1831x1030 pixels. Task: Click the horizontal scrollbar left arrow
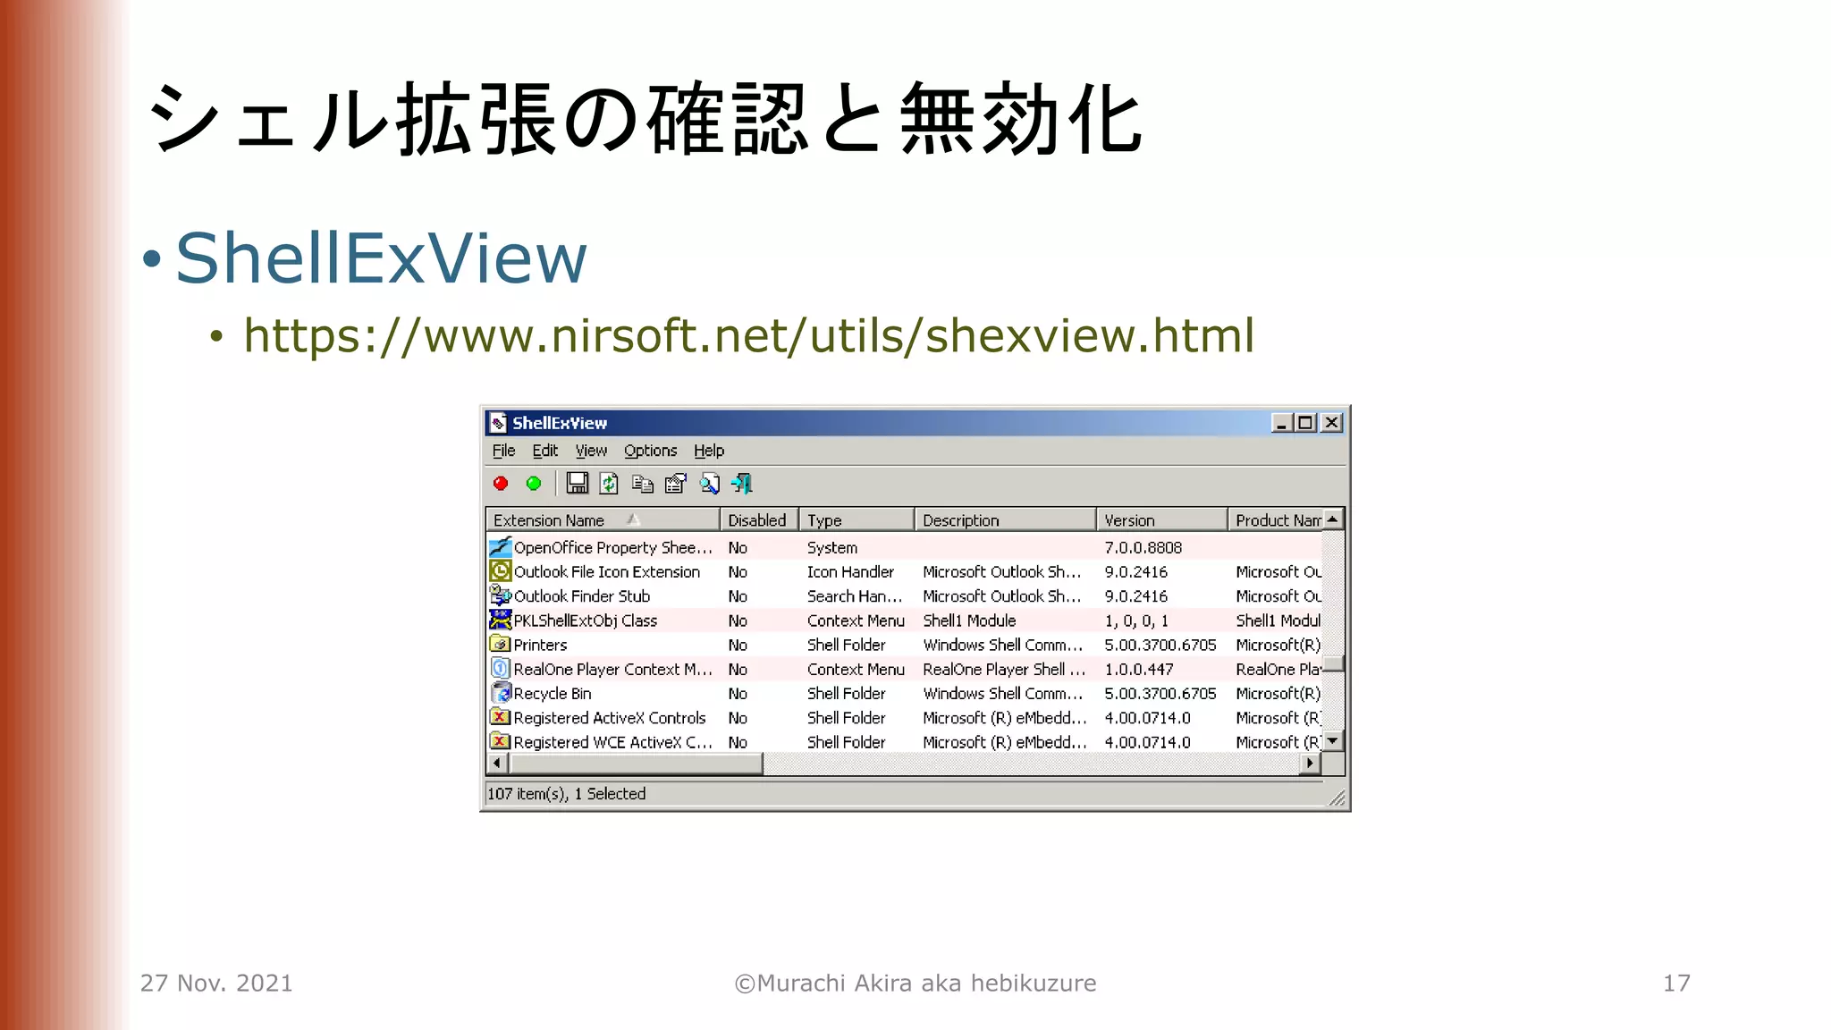coord(497,764)
